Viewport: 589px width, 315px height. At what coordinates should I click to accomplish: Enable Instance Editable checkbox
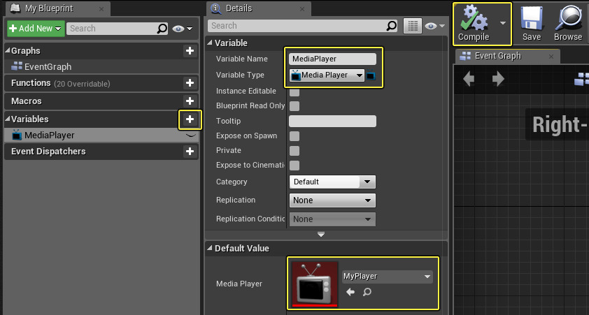tap(294, 91)
